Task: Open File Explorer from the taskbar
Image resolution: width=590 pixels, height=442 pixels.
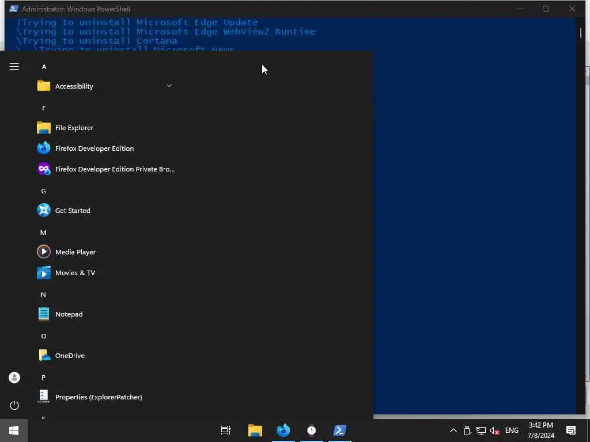Action: click(x=255, y=430)
